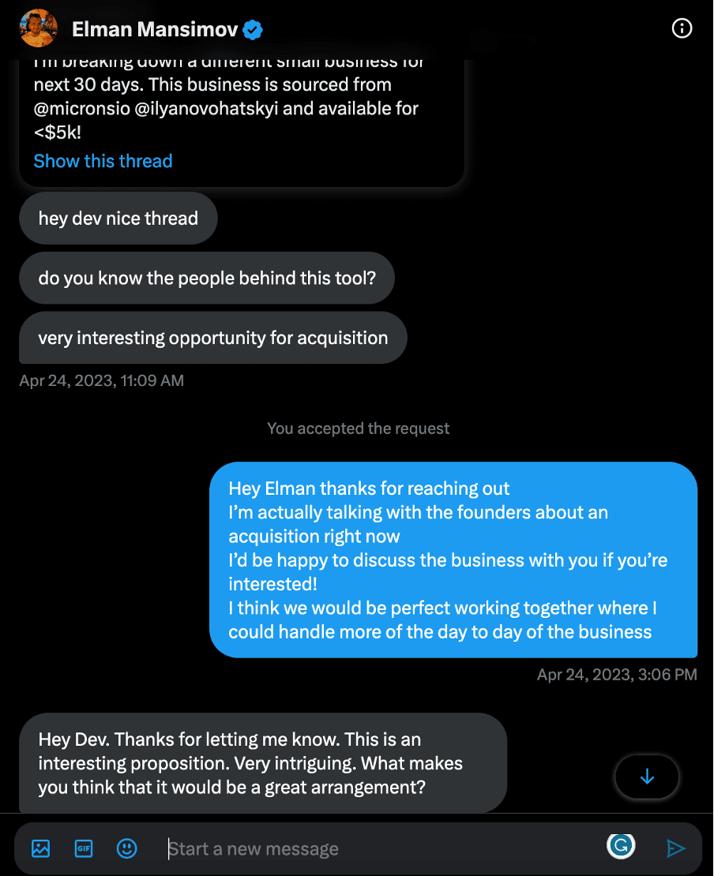The width and height of the screenshot is (714, 876).
Task: Click the send message icon
Action: tap(676, 847)
